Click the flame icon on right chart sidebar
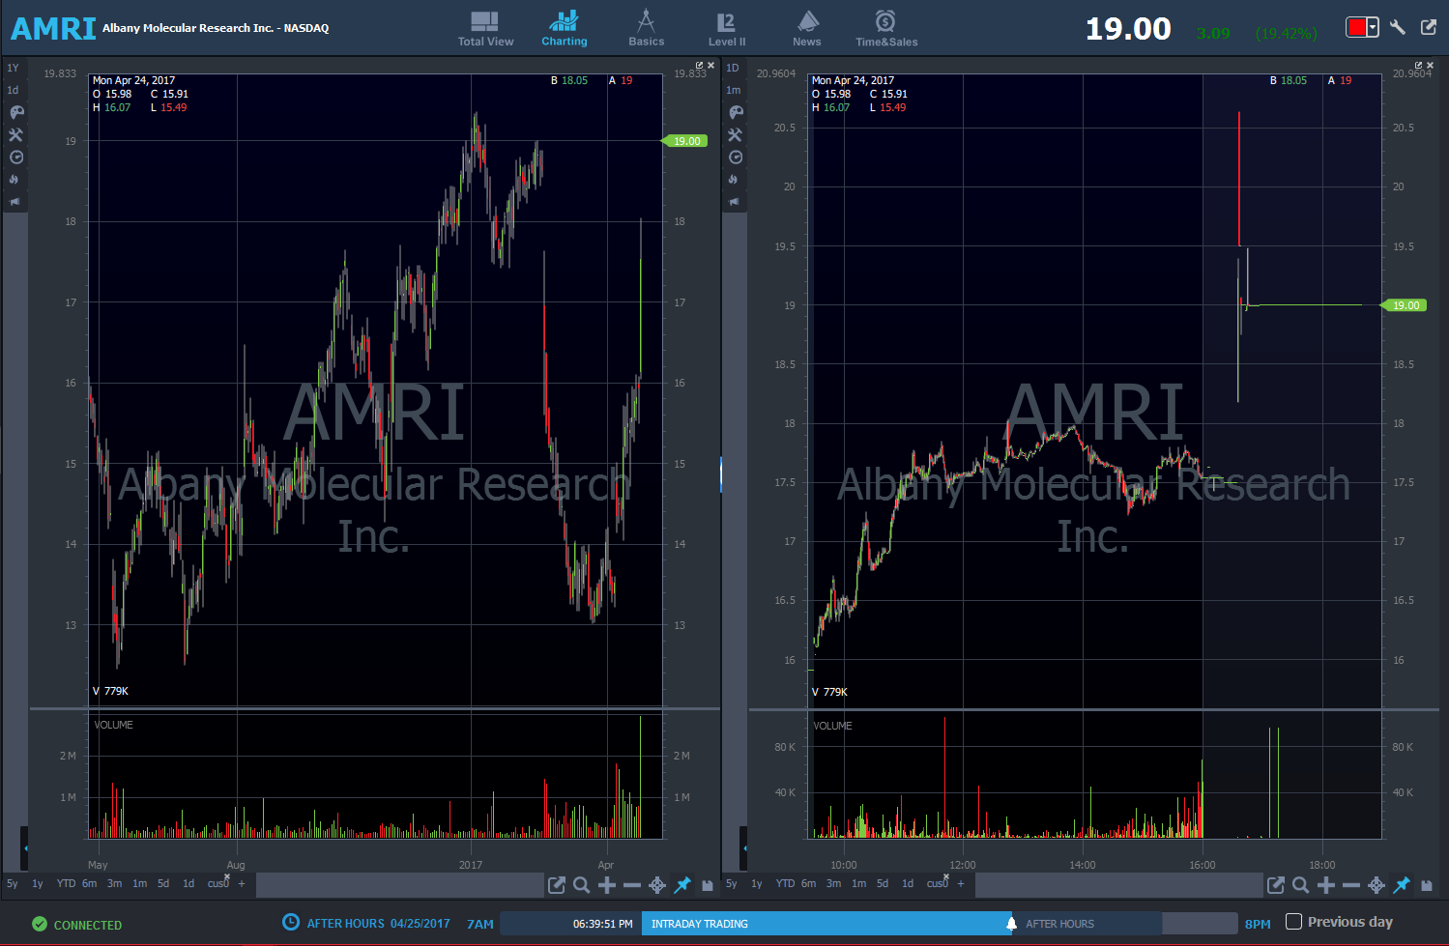The width and height of the screenshot is (1449, 946). point(734,180)
